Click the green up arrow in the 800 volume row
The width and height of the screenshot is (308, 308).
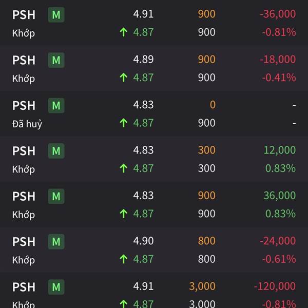pos(124,259)
